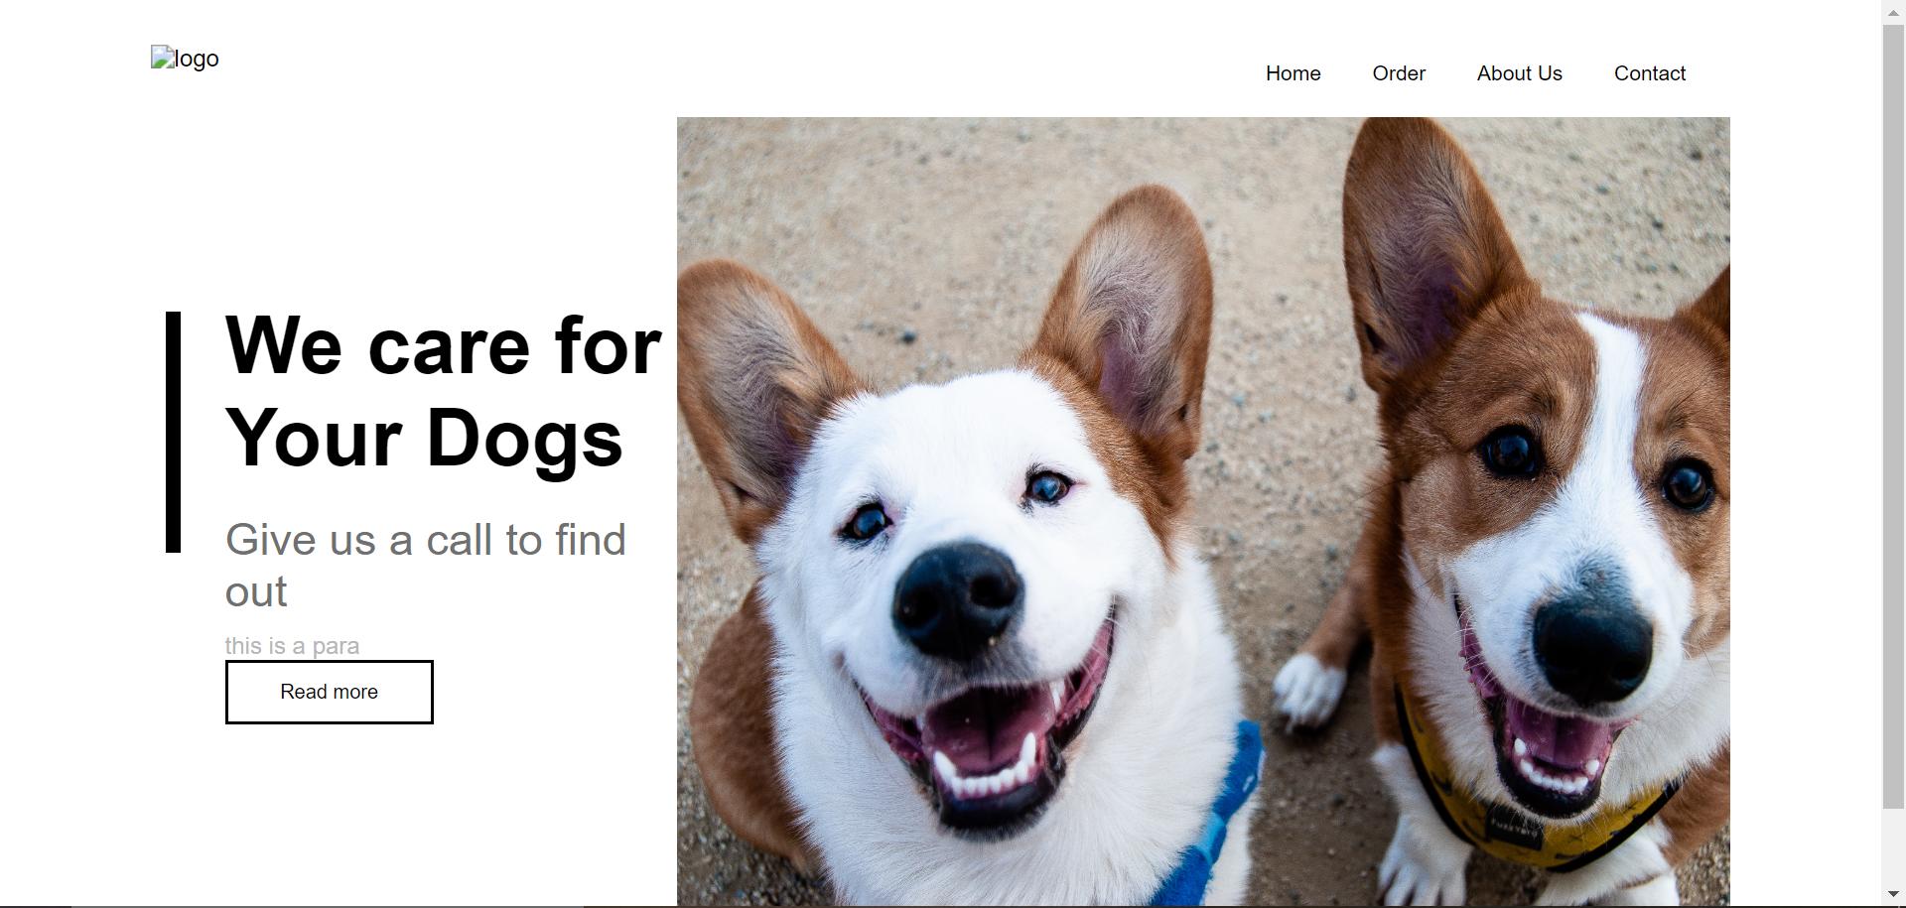Click the scrollbar down arrow
Viewport: 1906px width, 908px height.
point(1894,895)
